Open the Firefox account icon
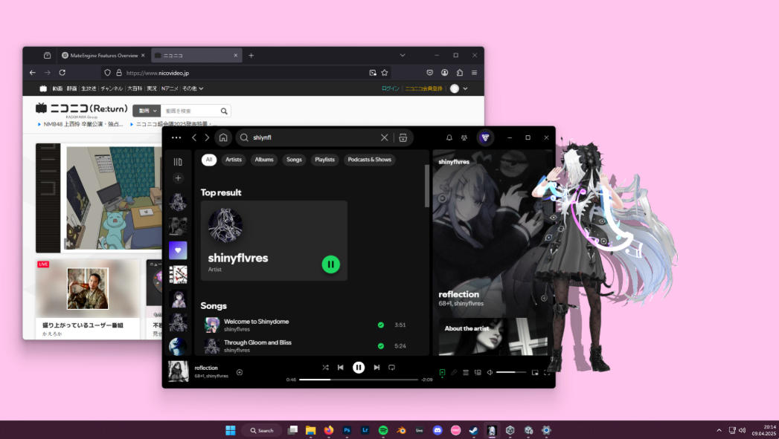The width and height of the screenshot is (779, 439). pos(445,72)
